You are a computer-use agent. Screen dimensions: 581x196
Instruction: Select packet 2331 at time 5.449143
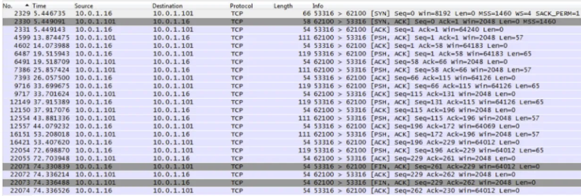(x=290, y=29)
